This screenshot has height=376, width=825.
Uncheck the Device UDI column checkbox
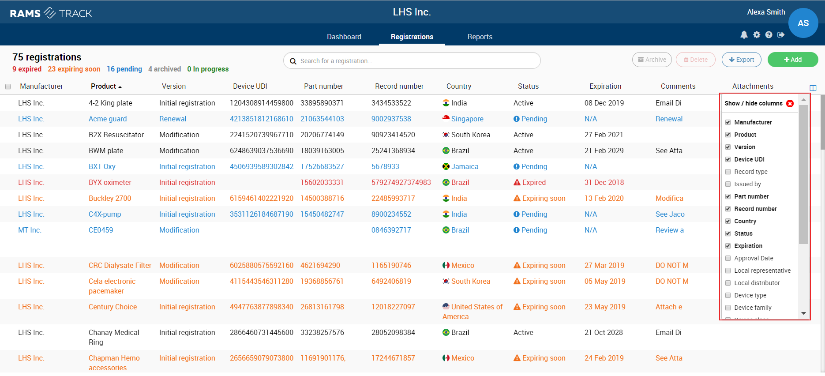[x=728, y=159]
